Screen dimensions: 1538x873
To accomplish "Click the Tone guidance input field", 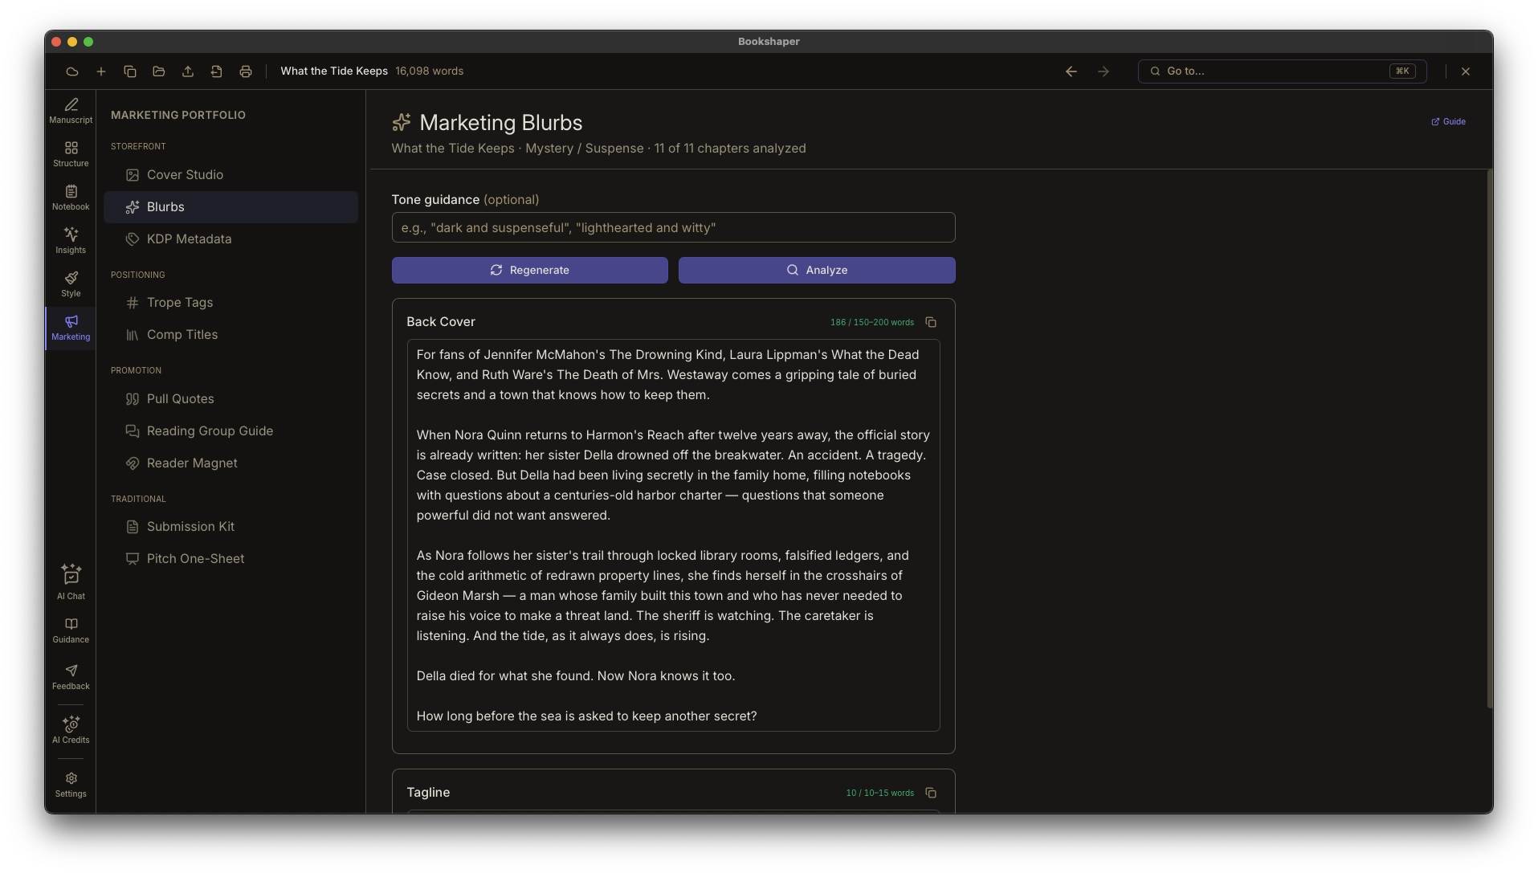I will (x=673, y=227).
